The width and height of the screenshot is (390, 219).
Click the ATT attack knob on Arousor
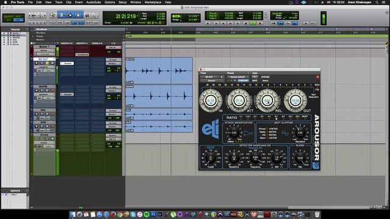(x=239, y=100)
